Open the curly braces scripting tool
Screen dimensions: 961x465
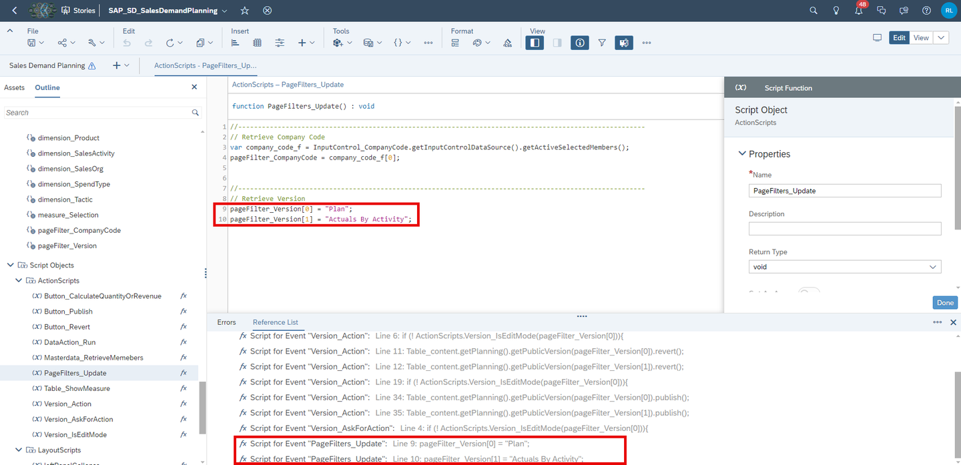pyautogui.click(x=398, y=43)
